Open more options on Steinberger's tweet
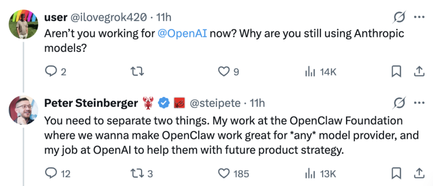 (x=419, y=103)
